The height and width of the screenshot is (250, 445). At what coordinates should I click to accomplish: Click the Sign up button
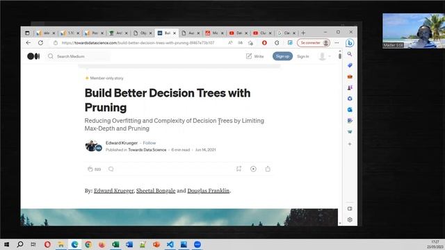pyautogui.click(x=282, y=56)
